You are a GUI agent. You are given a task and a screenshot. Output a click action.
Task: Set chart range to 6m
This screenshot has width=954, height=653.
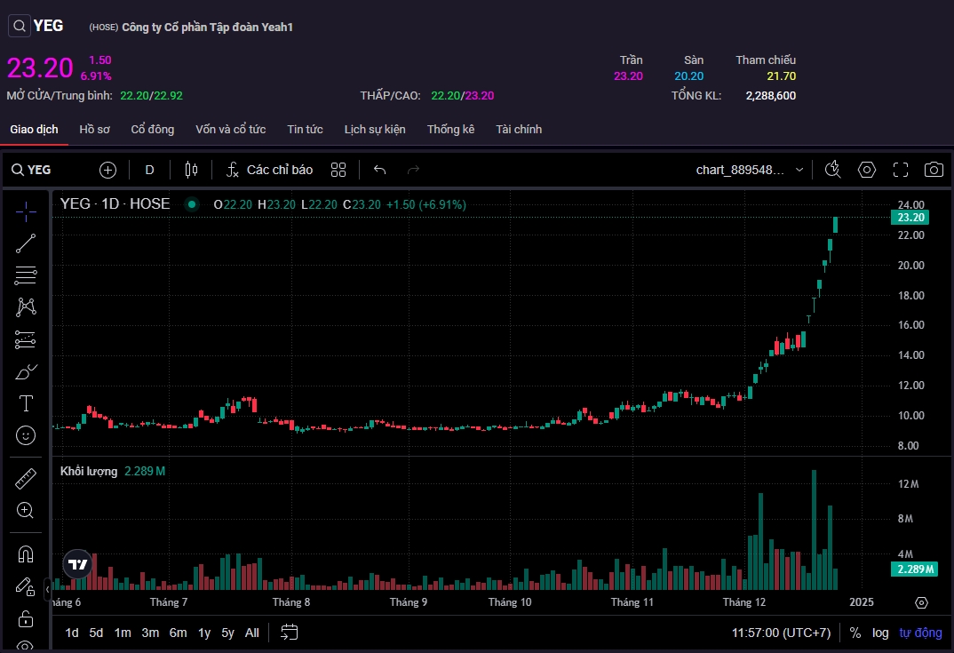tap(179, 633)
